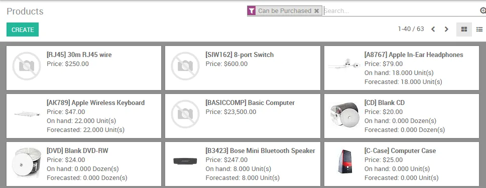Open the 8-port Switch product card
Viewport: 486px width, 188px height.
coord(242,68)
